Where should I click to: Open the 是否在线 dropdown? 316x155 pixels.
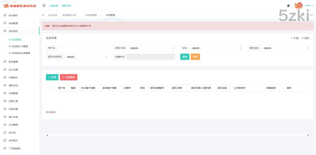pos(285,48)
